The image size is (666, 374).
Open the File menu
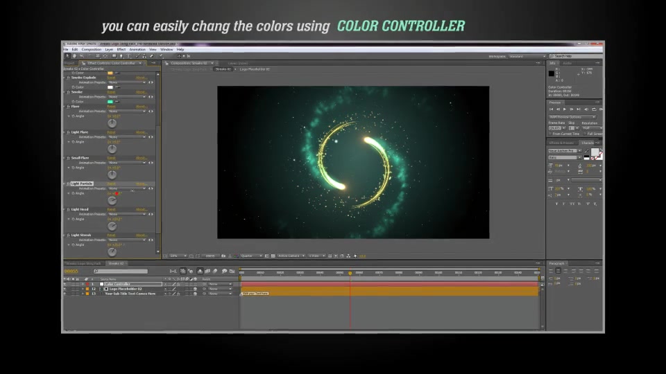coord(66,50)
